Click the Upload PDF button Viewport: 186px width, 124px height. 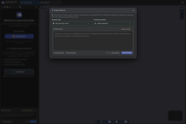point(115,53)
